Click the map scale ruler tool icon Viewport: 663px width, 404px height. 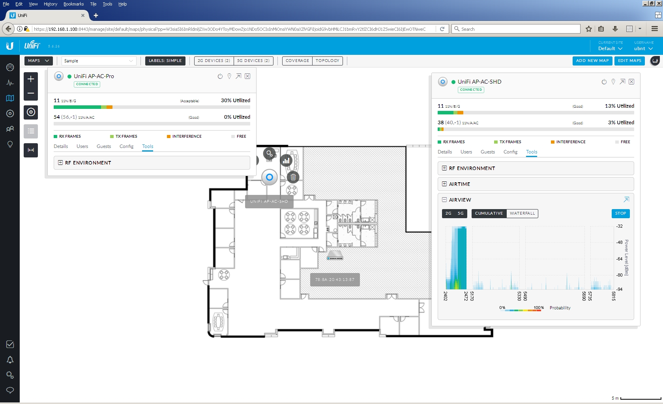[x=31, y=150]
